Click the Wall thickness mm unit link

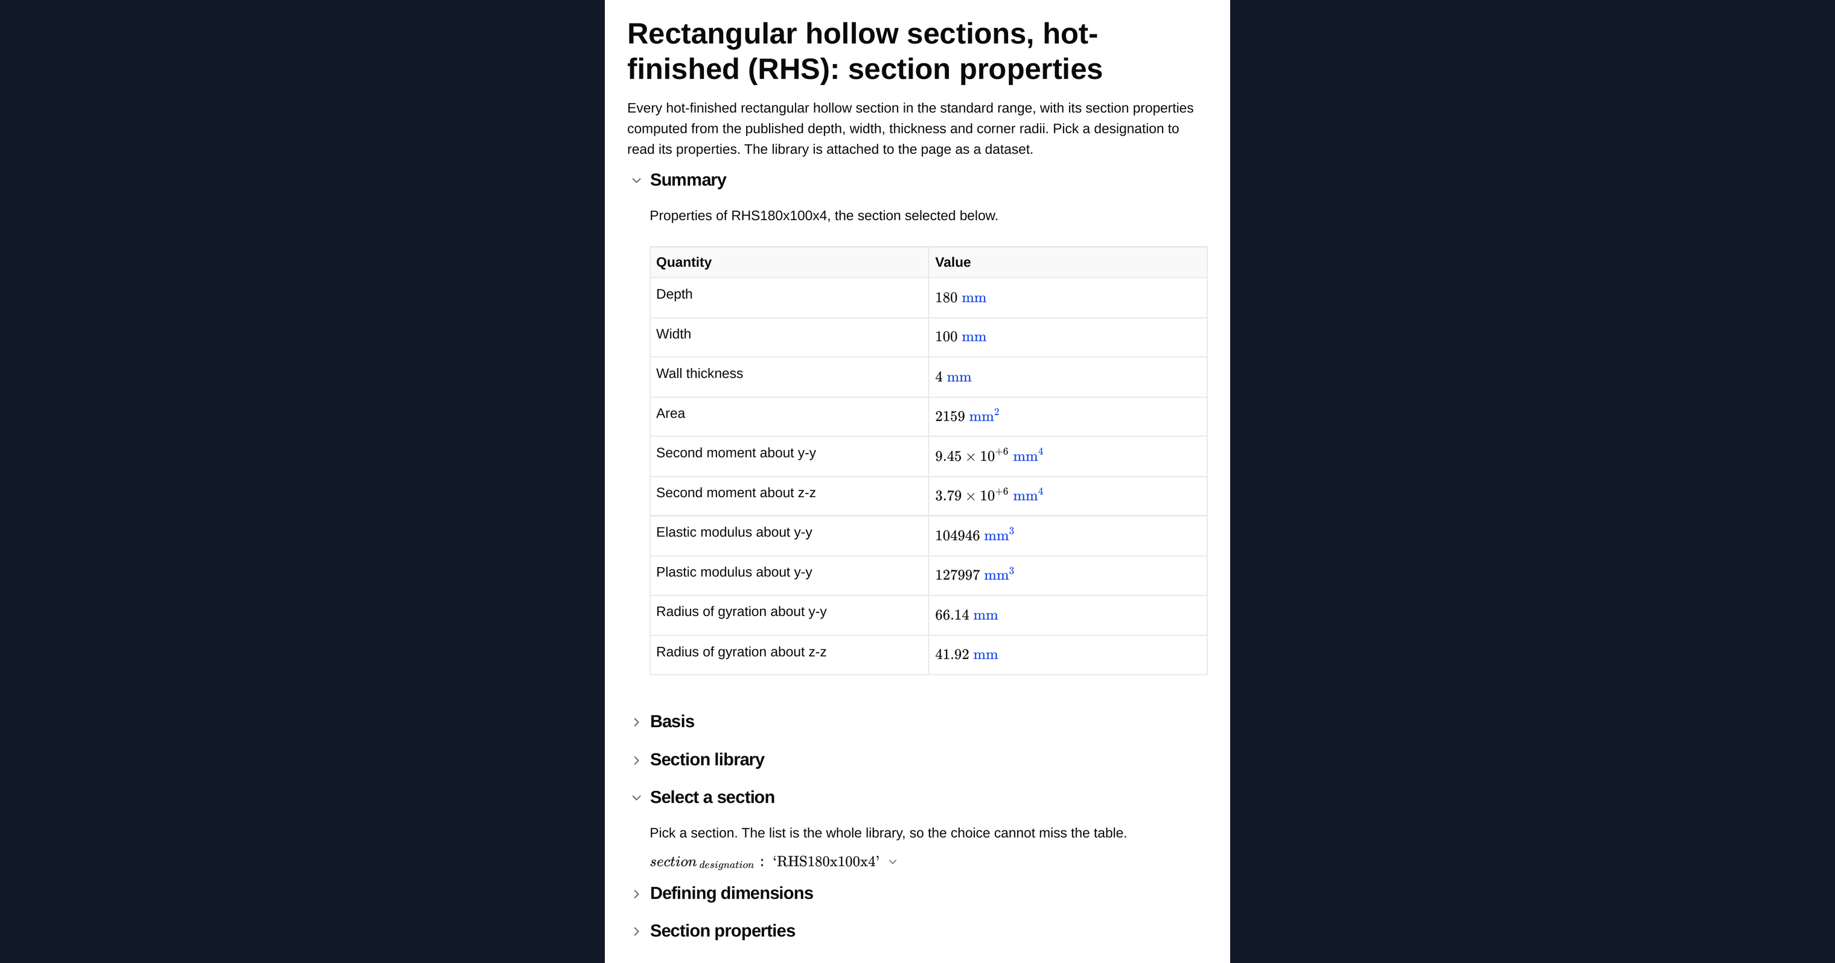959,378
